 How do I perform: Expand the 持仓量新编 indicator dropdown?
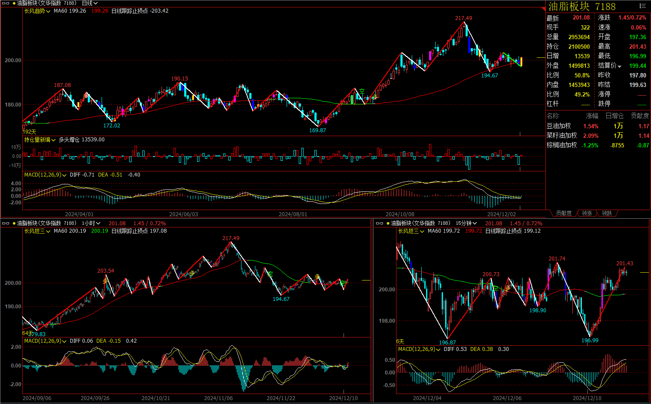(x=40, y=140)
